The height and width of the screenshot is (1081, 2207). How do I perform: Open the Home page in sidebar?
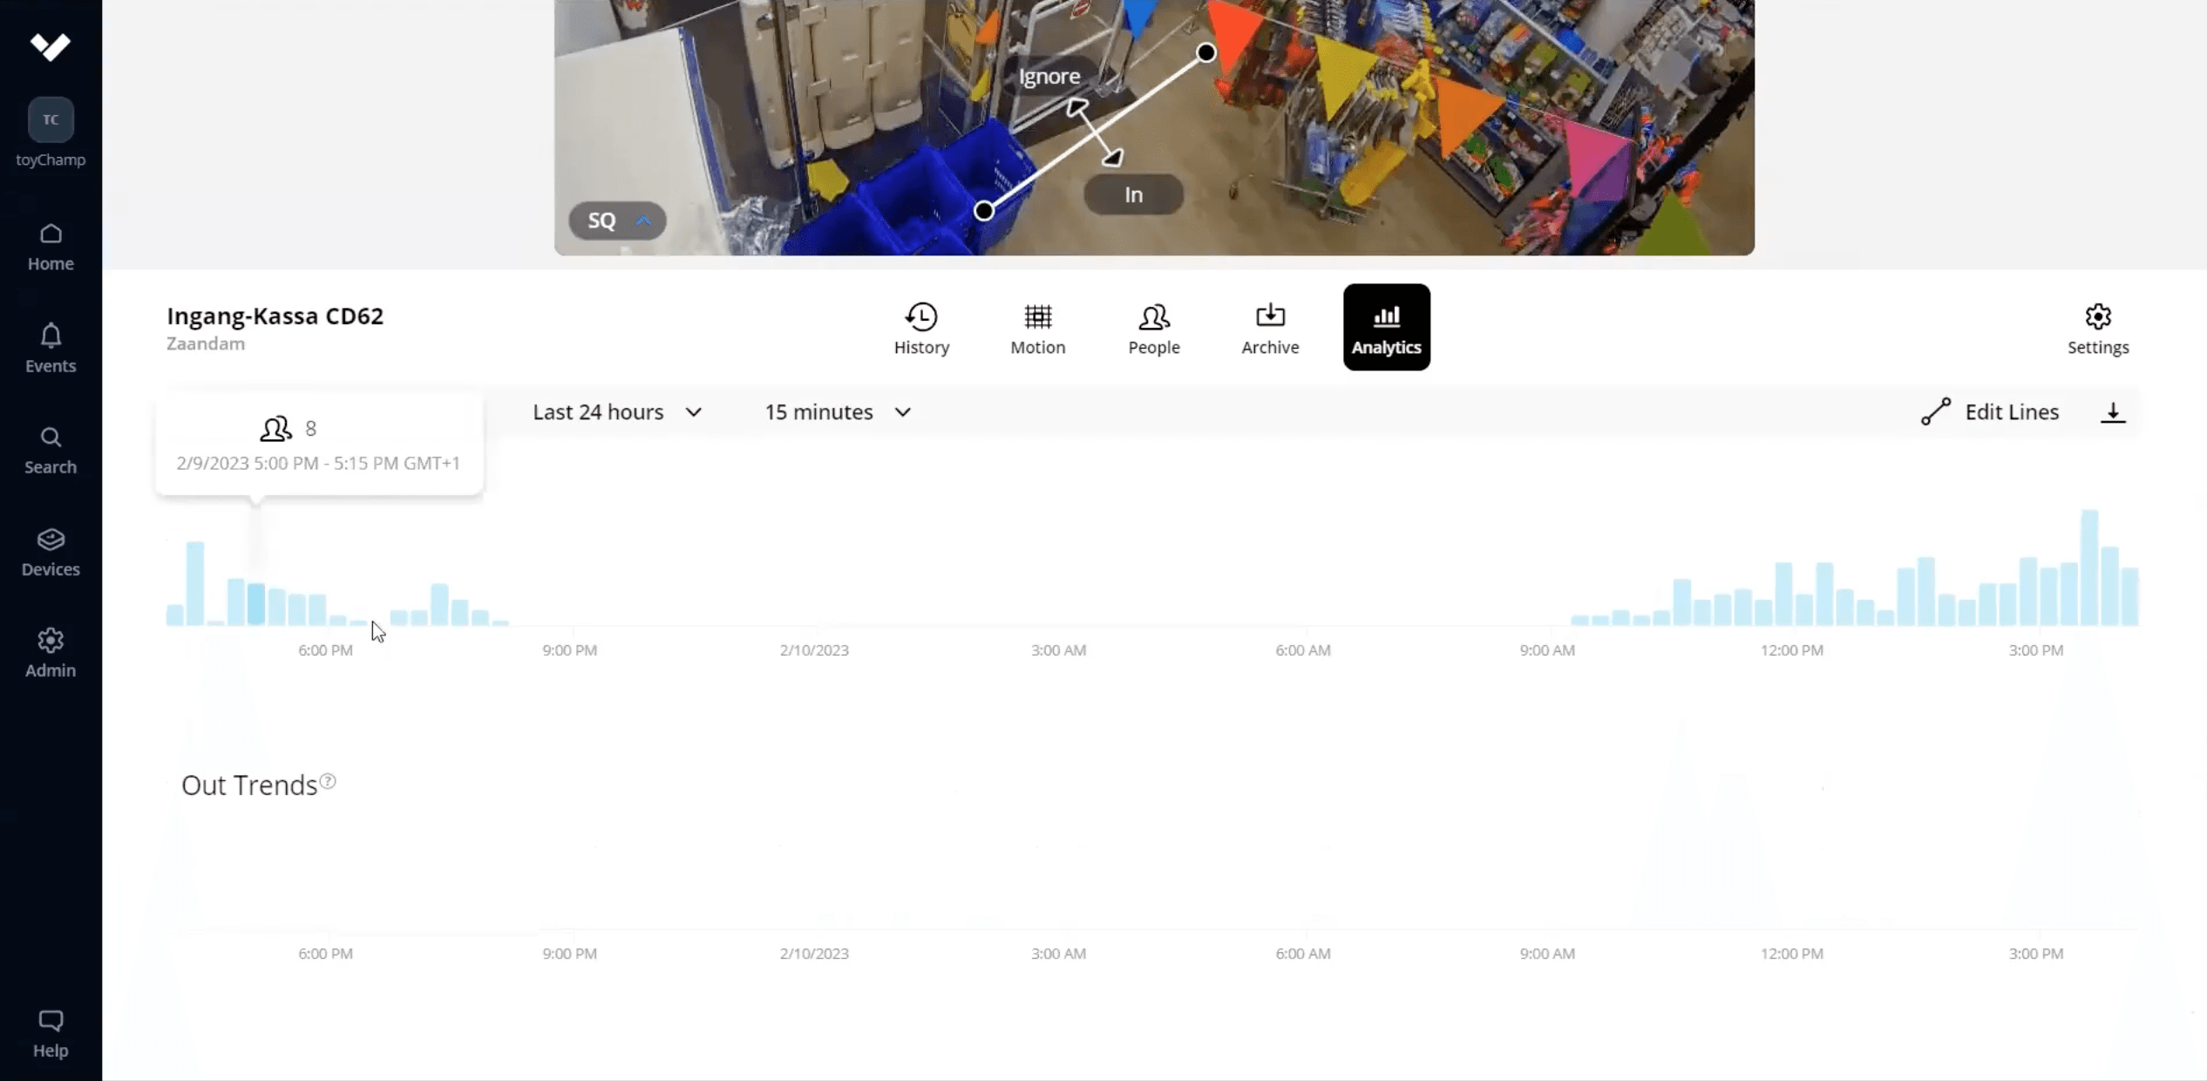(51, 247)
